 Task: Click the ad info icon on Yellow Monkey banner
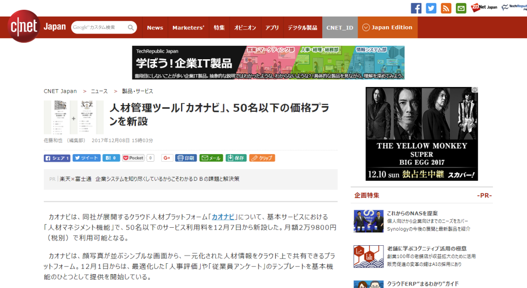click(x=475, y=90)
